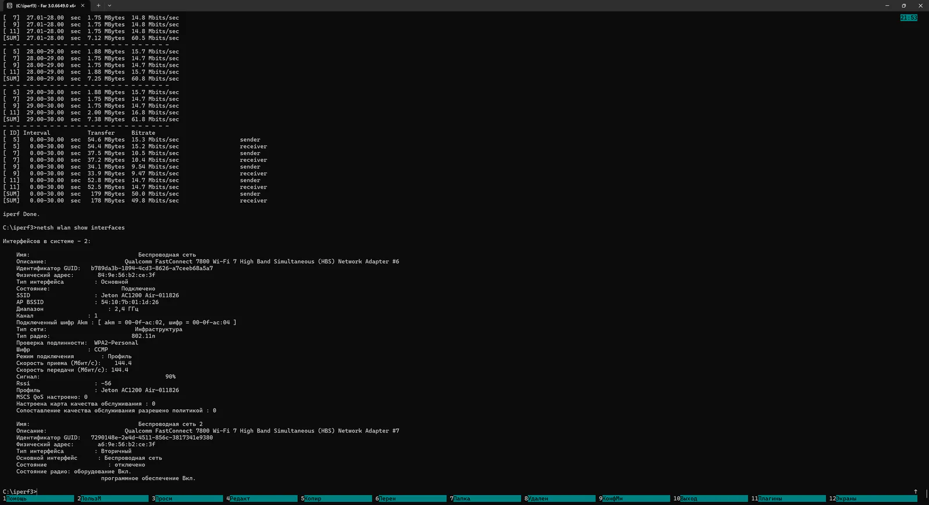Click the SSID value Jeton AC1200 Air-011826

[140, 295]
